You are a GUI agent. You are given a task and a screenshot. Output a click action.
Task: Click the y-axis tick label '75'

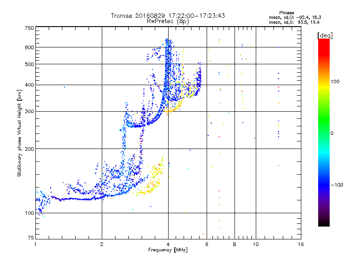click(x=31, y=238)
